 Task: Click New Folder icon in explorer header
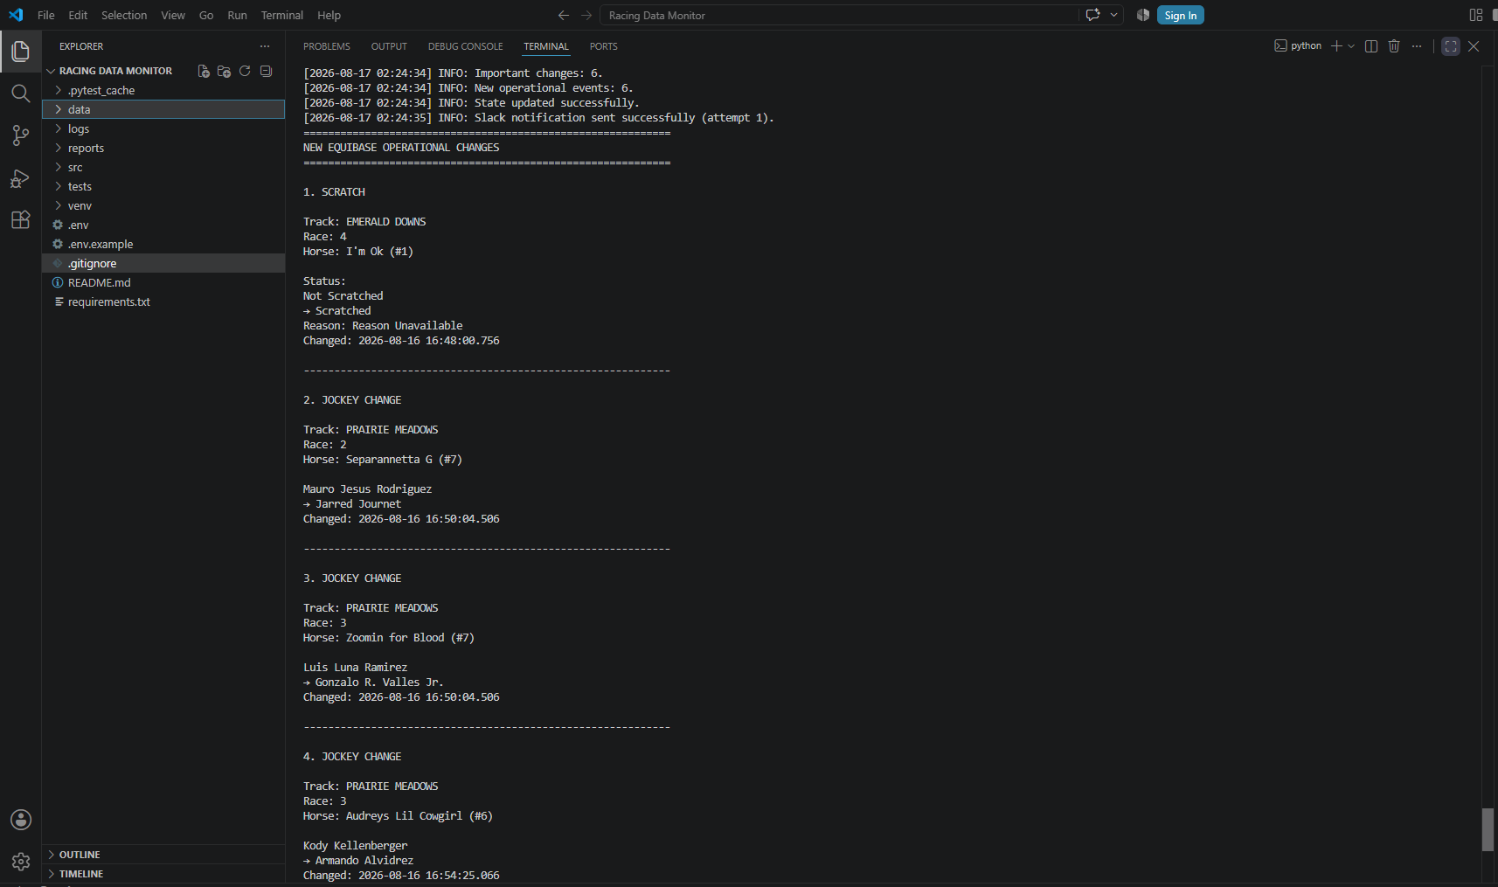(224, 71)
